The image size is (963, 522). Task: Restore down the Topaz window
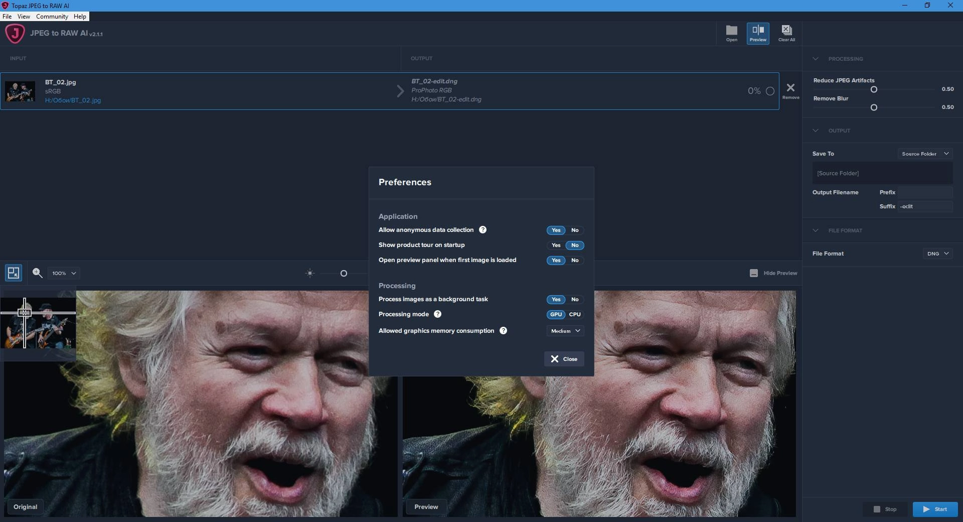click(927, 6)
